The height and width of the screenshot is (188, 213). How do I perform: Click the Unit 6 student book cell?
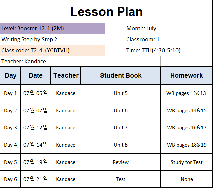121,111
